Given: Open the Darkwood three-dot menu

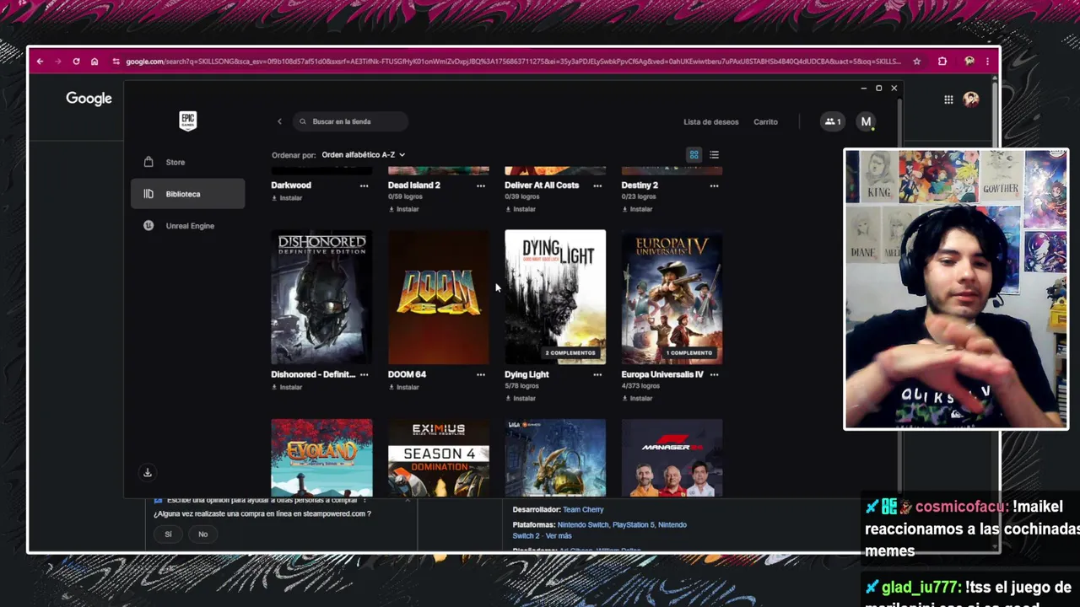Looking at the screenshot, I should pos(364,185).
